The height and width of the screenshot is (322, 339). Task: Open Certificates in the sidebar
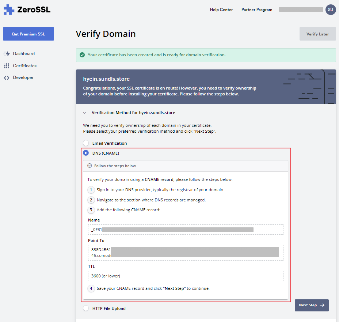24,66
